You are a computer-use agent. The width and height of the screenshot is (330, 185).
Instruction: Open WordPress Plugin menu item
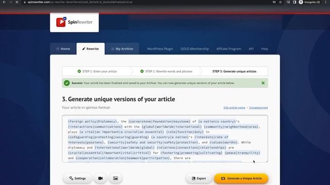coord(160,49)
